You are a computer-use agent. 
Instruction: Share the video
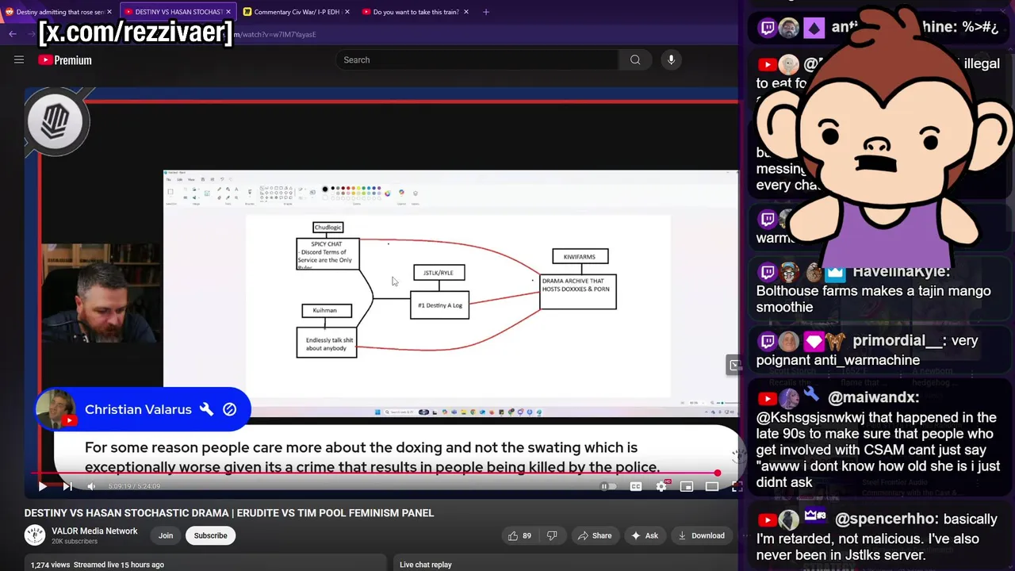pos(594,535)
